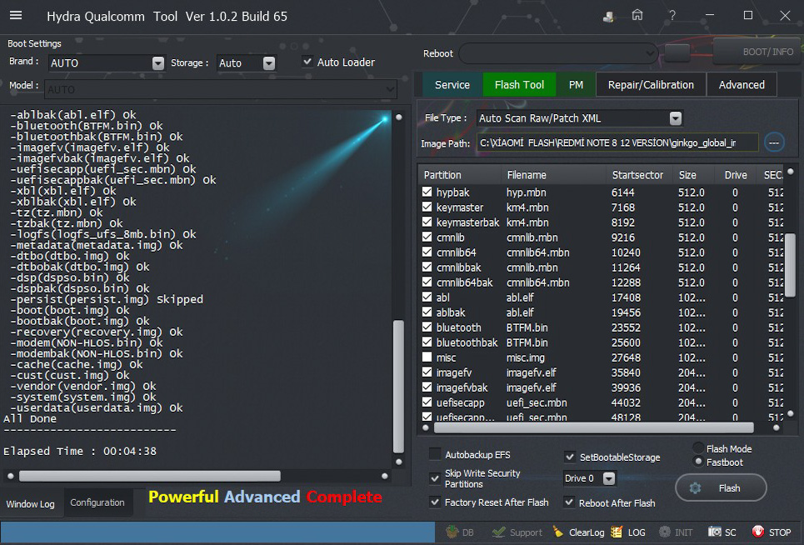804x545 pixels.
Task: Click the Support checkmark icon
Action: (498, 532)
